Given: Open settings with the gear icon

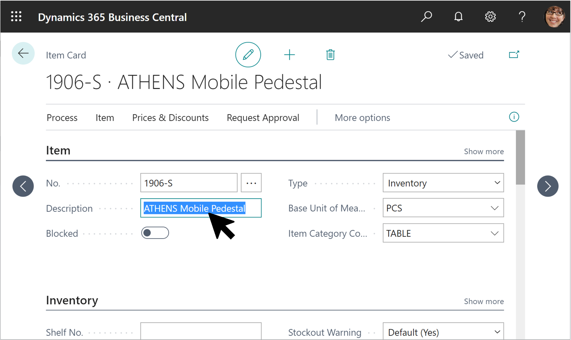Looking at the screenshot, I should (490, 16).
